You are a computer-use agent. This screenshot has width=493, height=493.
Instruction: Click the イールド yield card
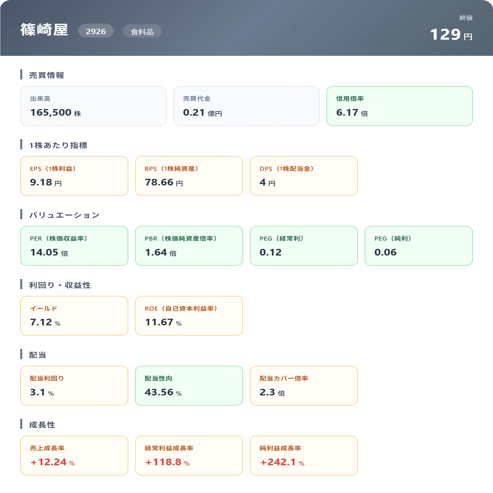[x=74, y=316]
